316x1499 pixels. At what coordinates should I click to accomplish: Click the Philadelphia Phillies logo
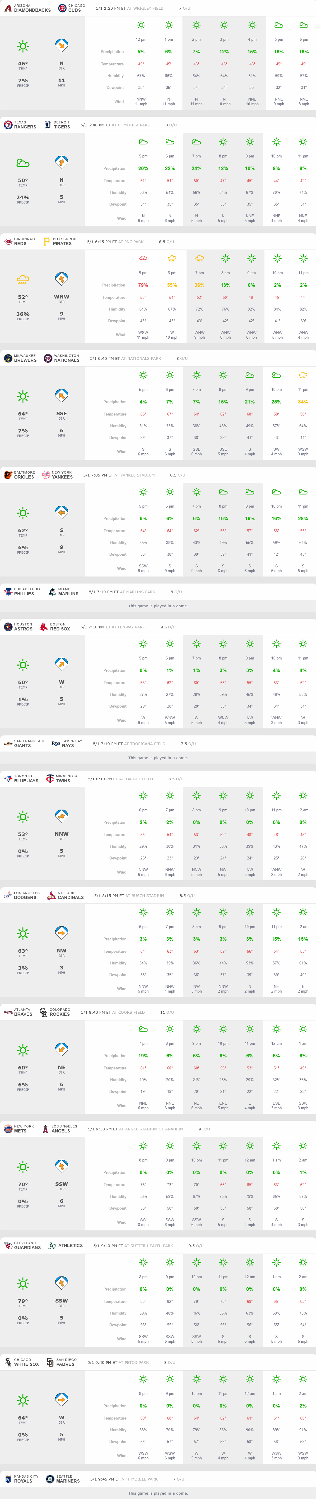(x=8, y=592)
